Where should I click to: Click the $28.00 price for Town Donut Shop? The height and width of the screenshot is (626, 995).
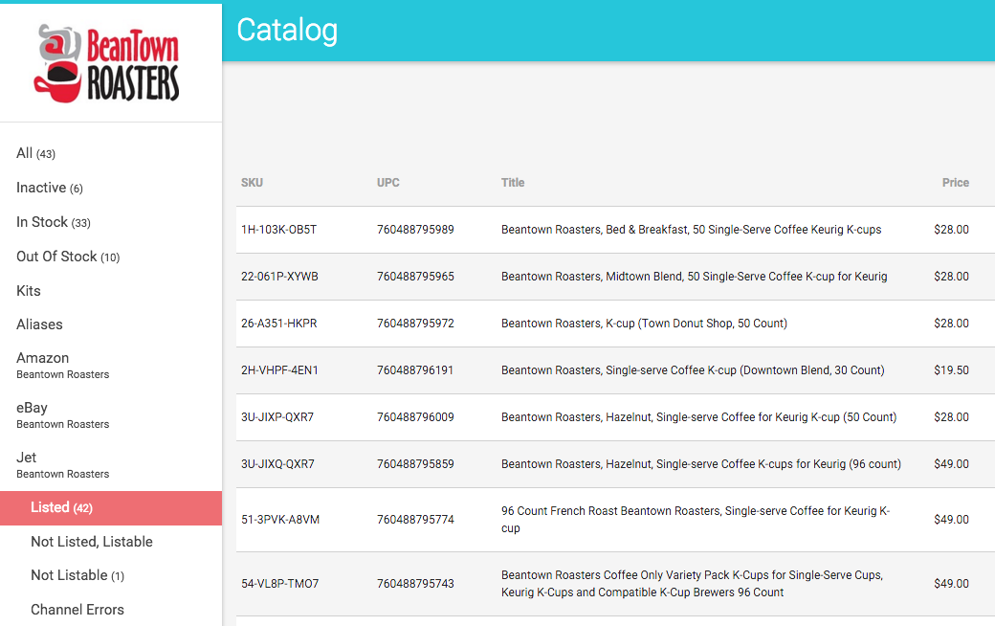[951, 324]
